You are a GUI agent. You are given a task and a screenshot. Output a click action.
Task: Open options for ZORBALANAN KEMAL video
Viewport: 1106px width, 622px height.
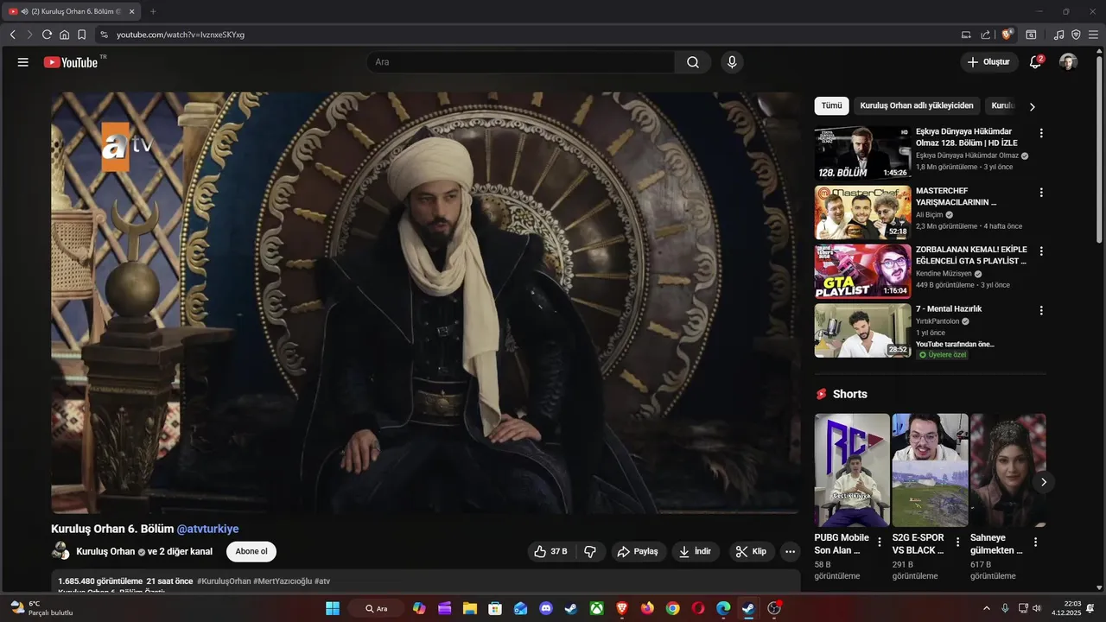pyautogui.click(x=1041, y=251)
